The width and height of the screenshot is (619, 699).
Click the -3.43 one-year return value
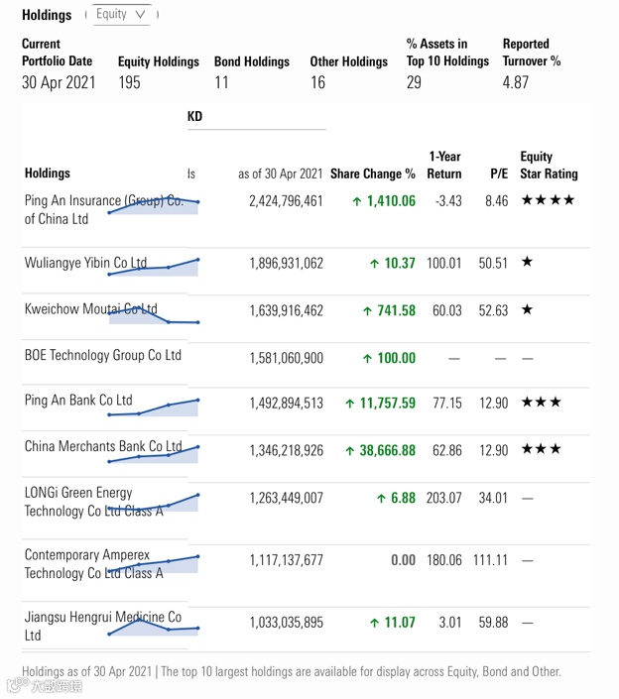point(448,201)
